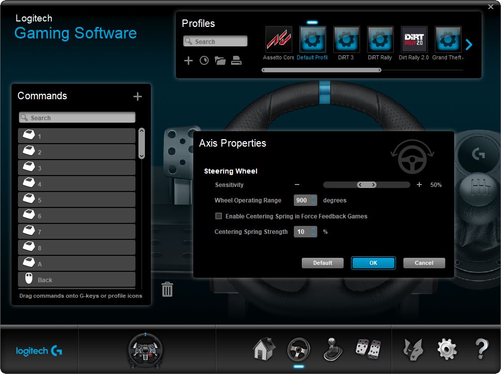Open the Home icon in bottom bar
Image resolution: width=501 pixels, height=374 pixels.
(x=264, y=349)
